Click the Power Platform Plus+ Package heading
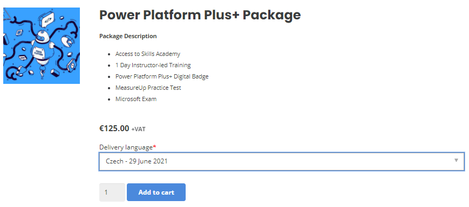 coord(200,15)
